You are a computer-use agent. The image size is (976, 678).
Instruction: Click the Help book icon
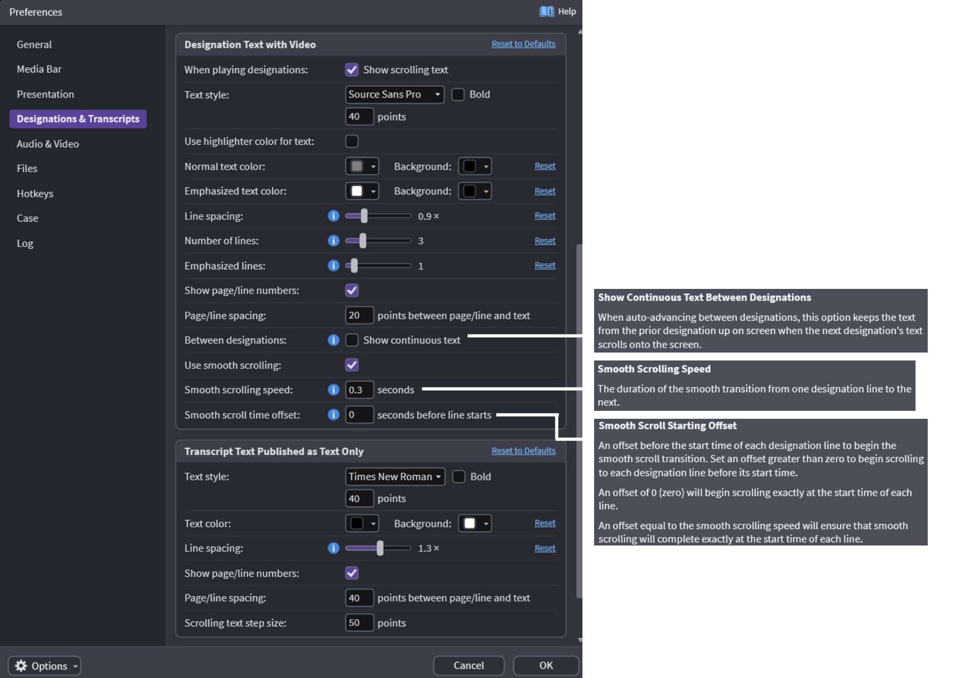point(546,11)
